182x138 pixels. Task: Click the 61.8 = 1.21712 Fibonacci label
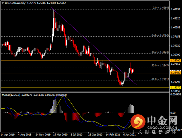[x=160, y=79]
